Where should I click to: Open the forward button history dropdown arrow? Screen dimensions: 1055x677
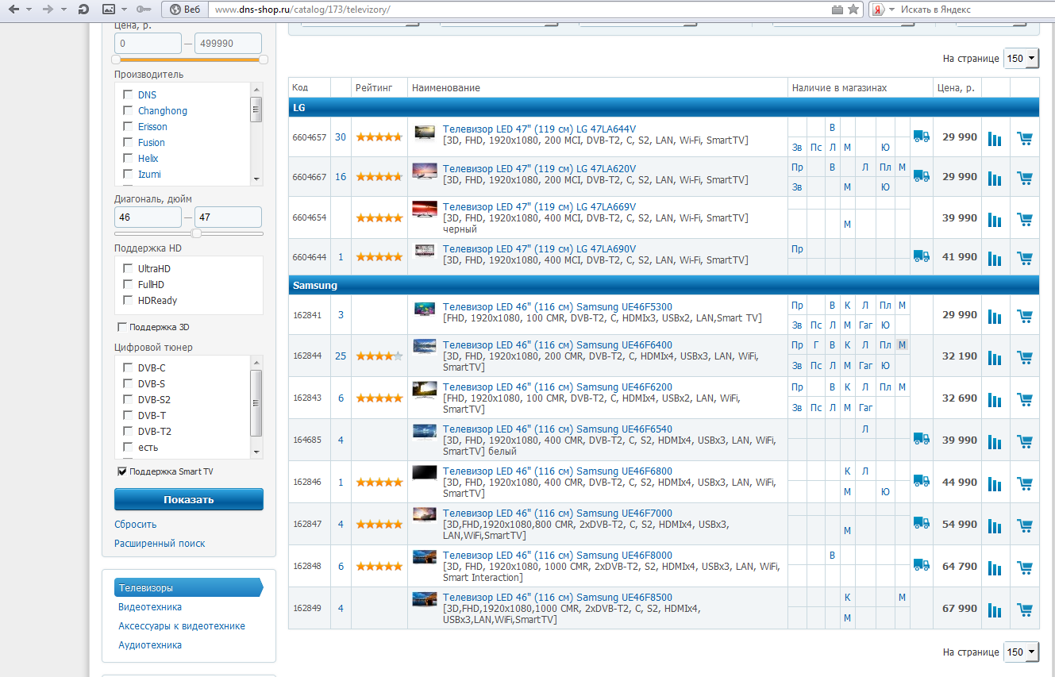64,10
